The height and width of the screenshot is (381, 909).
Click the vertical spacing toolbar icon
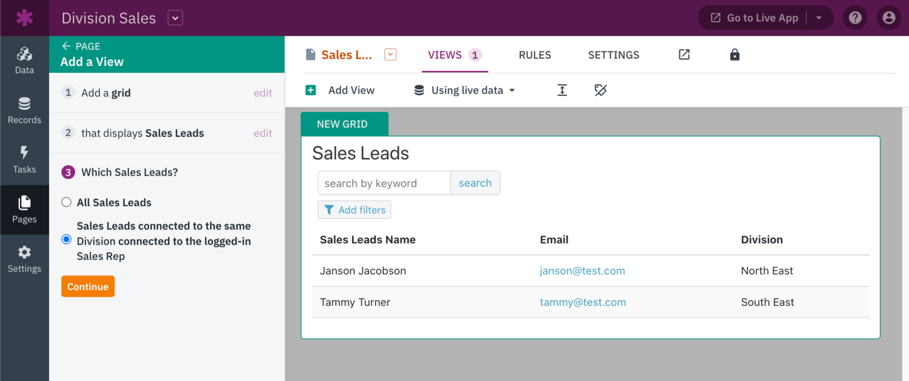(x=562, y=90)
